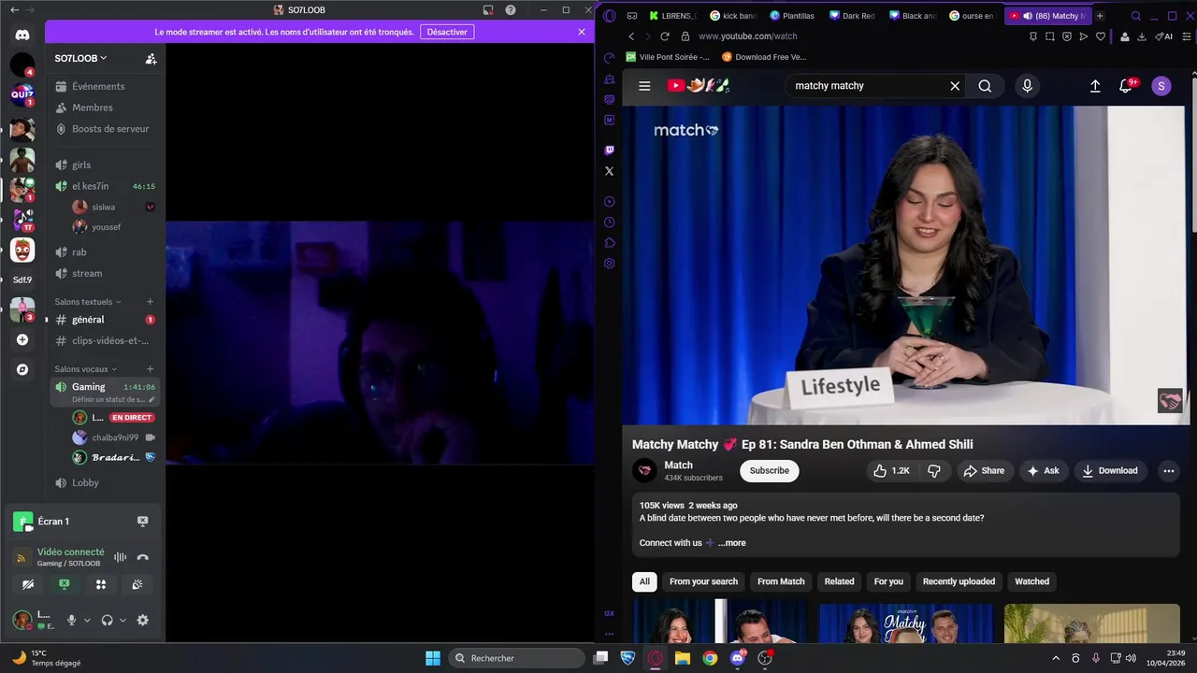The width and height of the screenshot is (1197, 673).
Task: Collapse the Salons vocaux category
Action: click(85, 369)
